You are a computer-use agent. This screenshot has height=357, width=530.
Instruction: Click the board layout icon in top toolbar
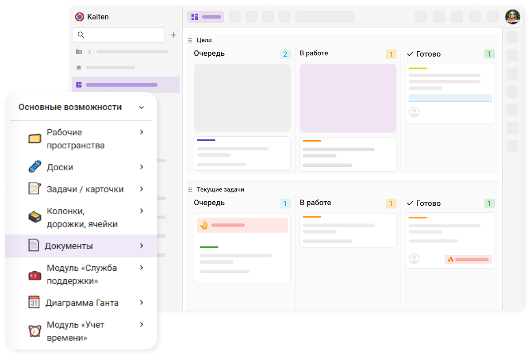click(x=194, y=17)
